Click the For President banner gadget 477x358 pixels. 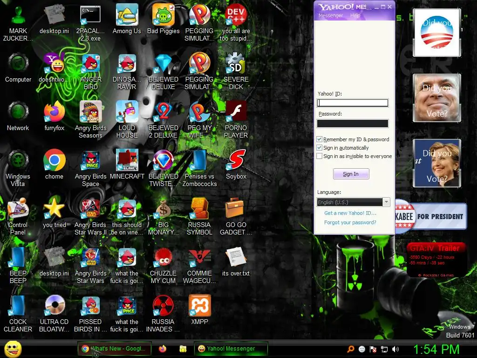pyautogui.click(x=431, y=216)
